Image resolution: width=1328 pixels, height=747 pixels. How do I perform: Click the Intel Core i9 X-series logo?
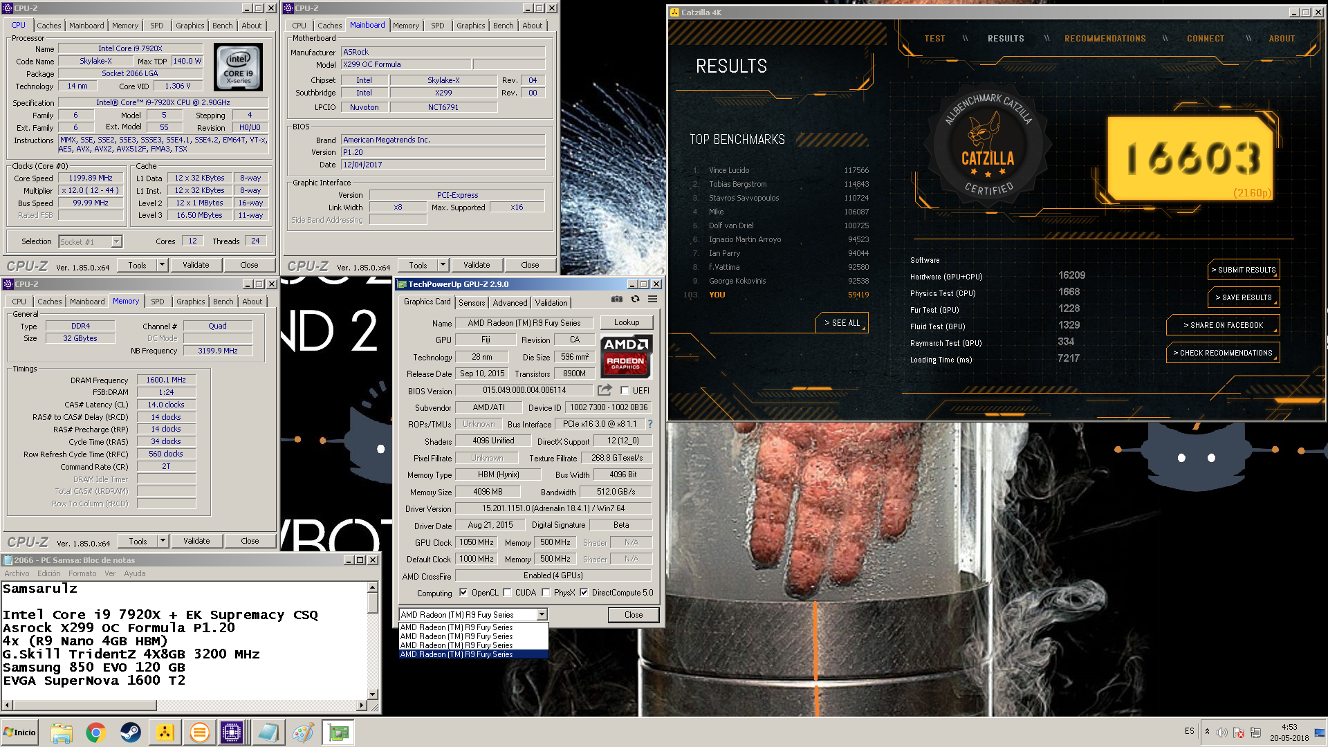[239, 68]
